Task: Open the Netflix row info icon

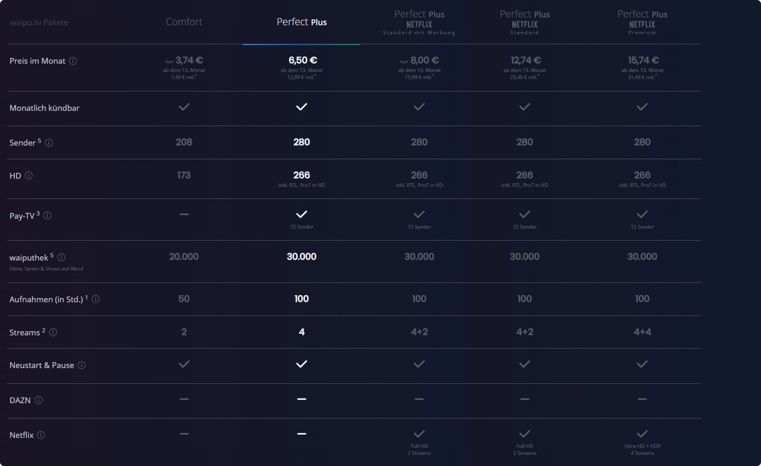Action: [x=41, y=435]
